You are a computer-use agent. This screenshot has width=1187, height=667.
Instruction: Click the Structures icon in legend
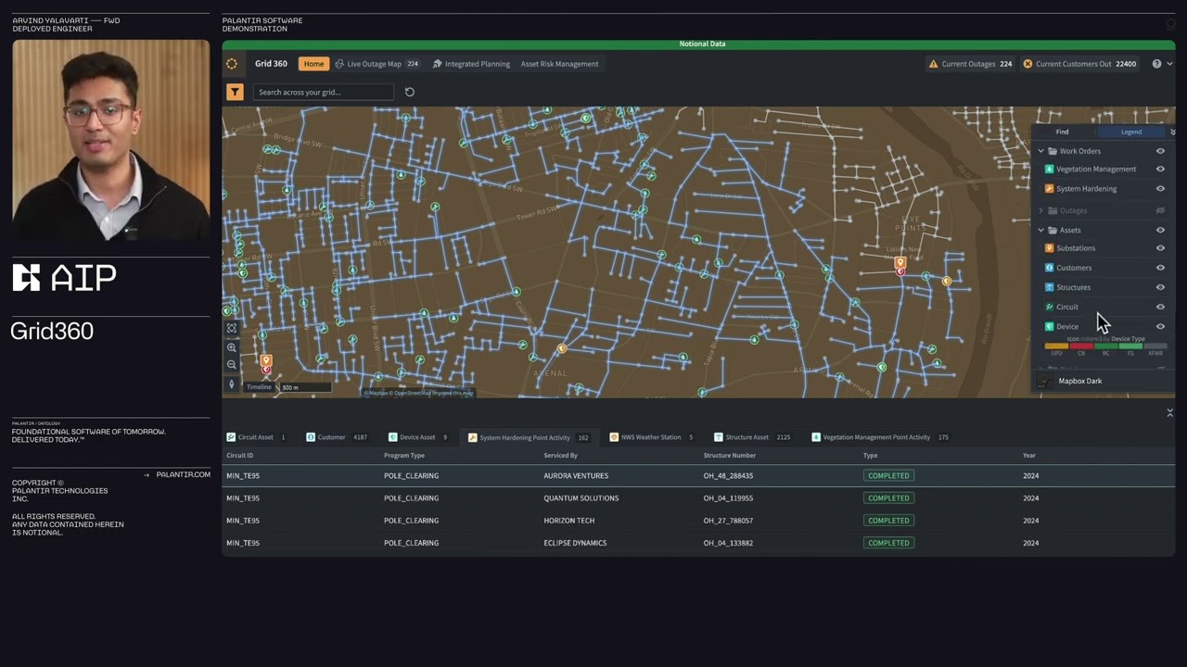1049,287
